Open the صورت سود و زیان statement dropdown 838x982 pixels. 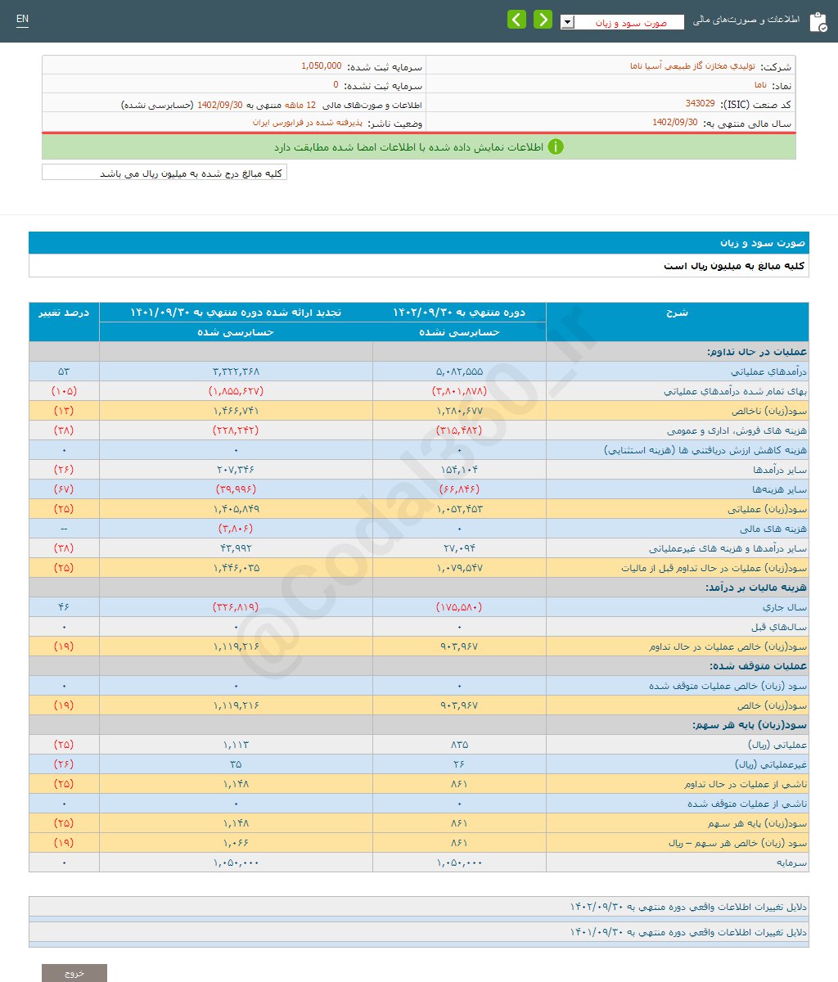click(x=567, y=22)
